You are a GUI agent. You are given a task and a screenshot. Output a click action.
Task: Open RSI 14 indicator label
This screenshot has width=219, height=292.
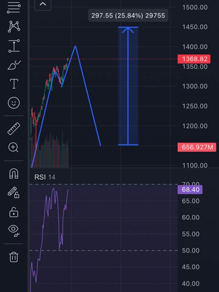pyautogui.click(x=45, y=177)
